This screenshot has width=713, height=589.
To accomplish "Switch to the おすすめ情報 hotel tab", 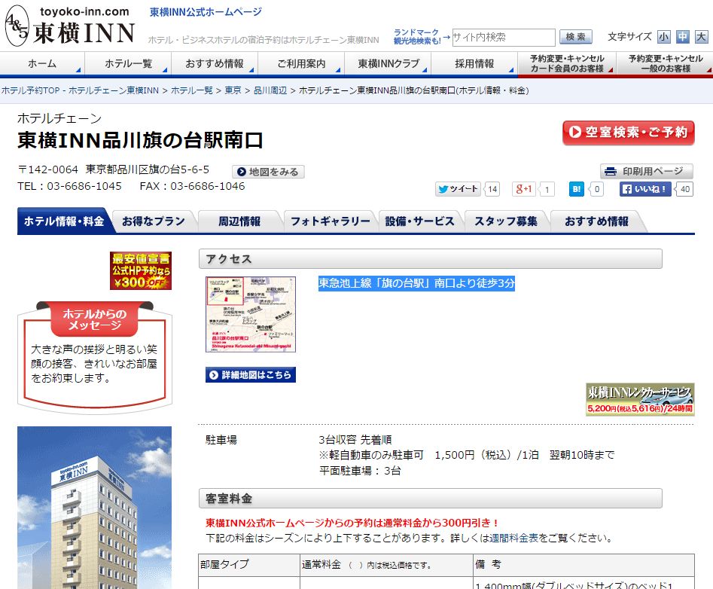I will pyautogui.click(x=596, y=221).
